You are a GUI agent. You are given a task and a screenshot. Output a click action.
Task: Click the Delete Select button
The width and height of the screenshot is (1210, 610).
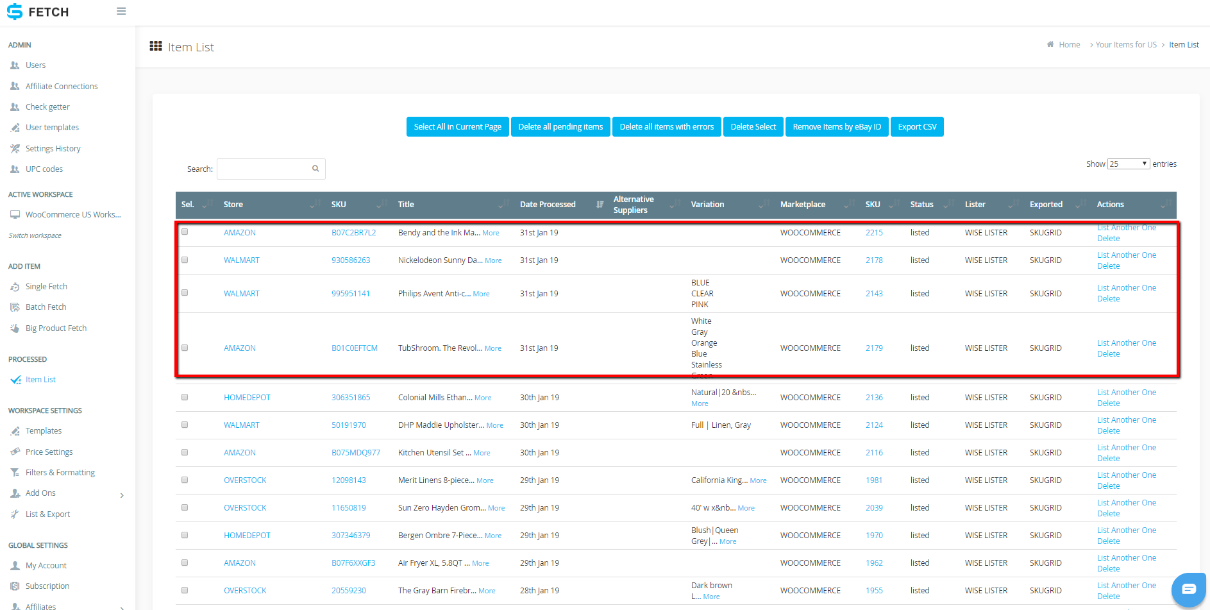(753, 127)
